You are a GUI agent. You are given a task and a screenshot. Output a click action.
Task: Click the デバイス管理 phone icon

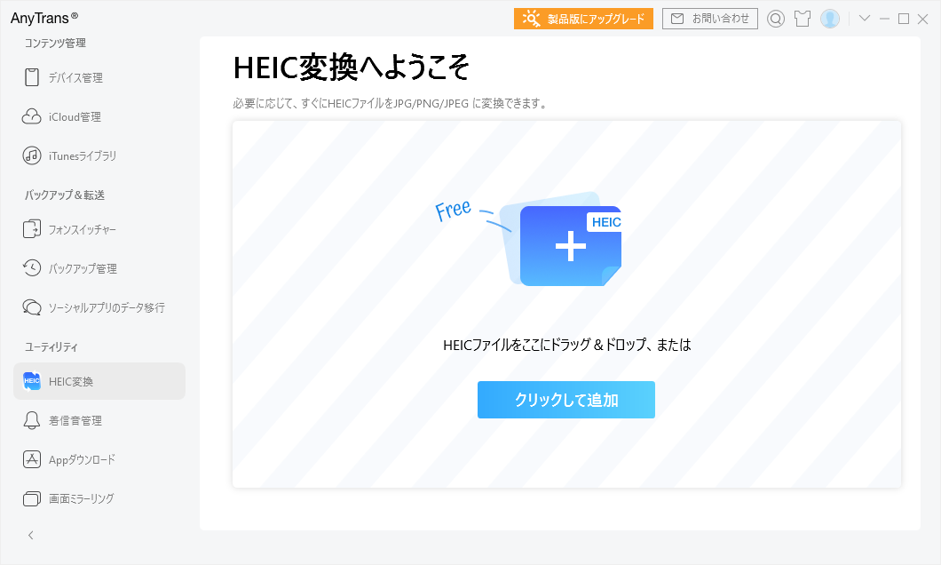point(32,77)
